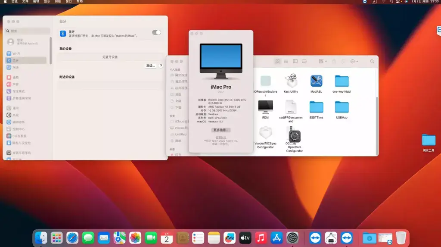Open 桌面与程序坞 Desktop & Dock in the settings sidebar
This screenshot has width=441, height=247.
[26, 153]
